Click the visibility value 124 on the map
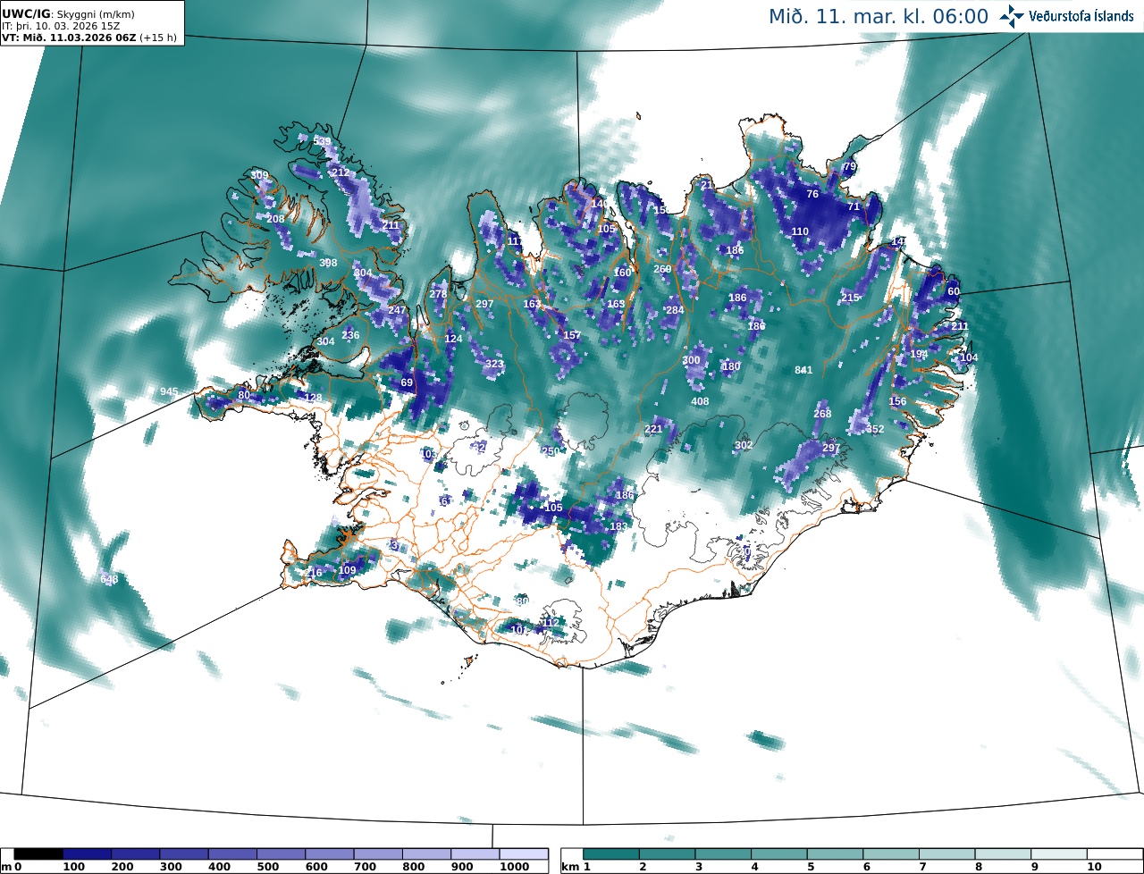The height and width of the screenshot is (874, 1144). click(x=454, y=339)
